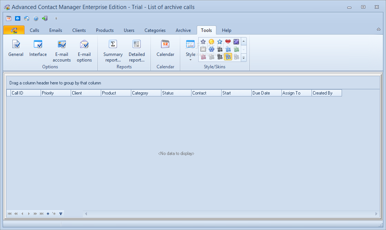Switch to the Calls tab

(x=35, y=30)
